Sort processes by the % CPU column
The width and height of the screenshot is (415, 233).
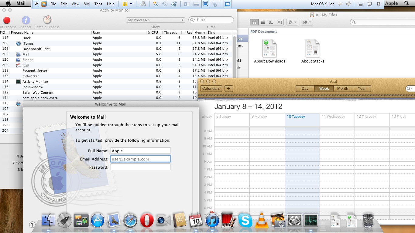(153, 32)
